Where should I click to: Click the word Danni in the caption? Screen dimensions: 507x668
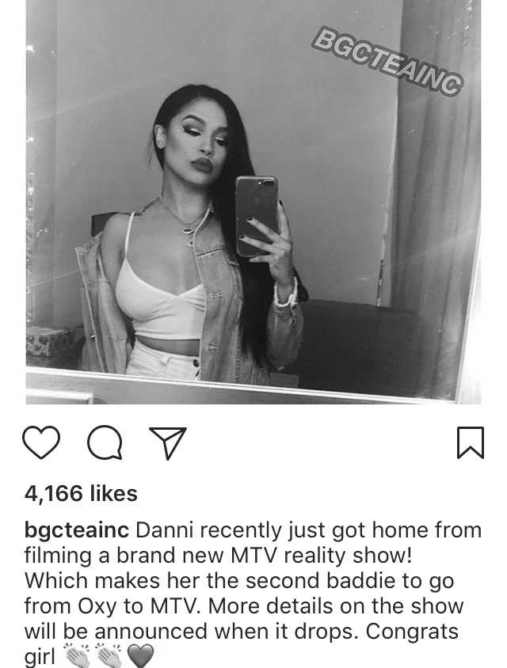pyautogui.click(x=165, y=531)
